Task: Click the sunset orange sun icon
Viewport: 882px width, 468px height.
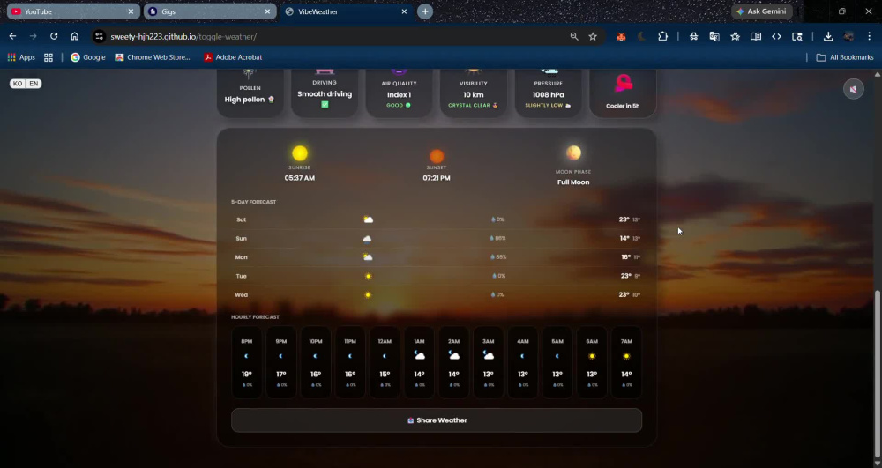Action: (437, 156)
